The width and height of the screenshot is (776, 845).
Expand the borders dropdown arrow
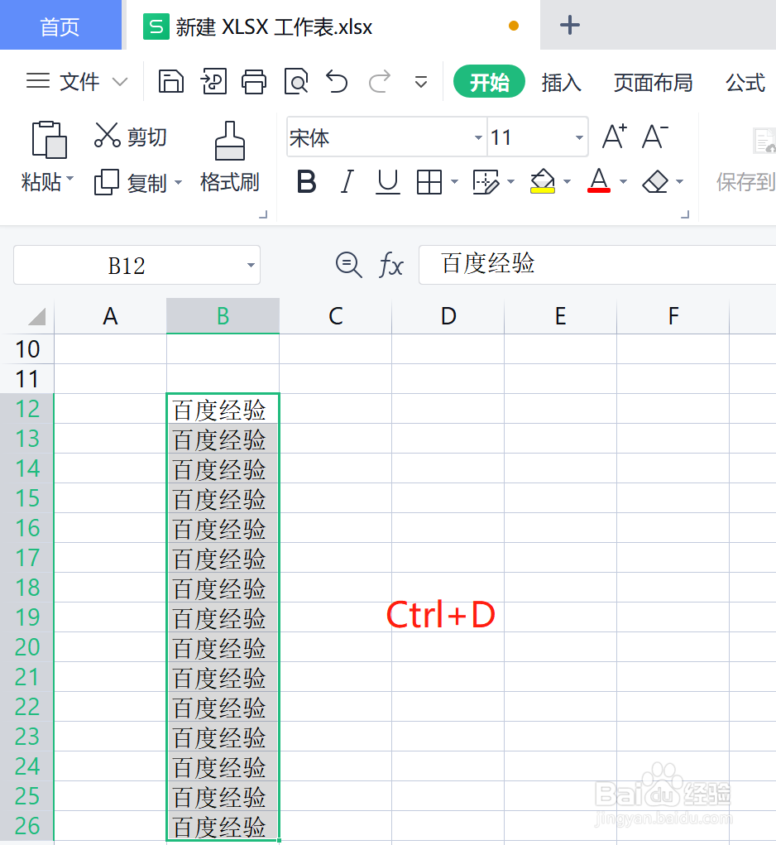(454, 181)
